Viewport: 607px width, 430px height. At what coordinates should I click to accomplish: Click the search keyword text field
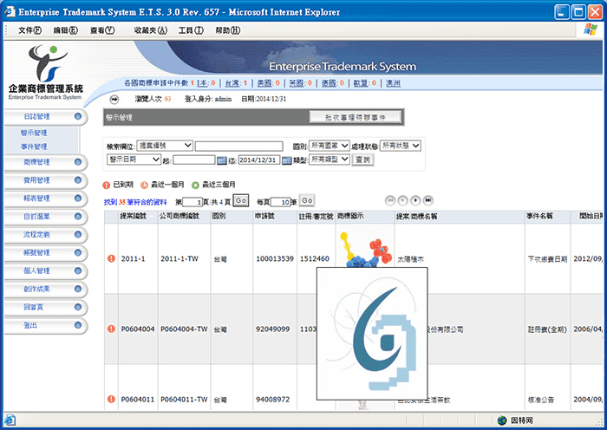(x=239, y=146)
